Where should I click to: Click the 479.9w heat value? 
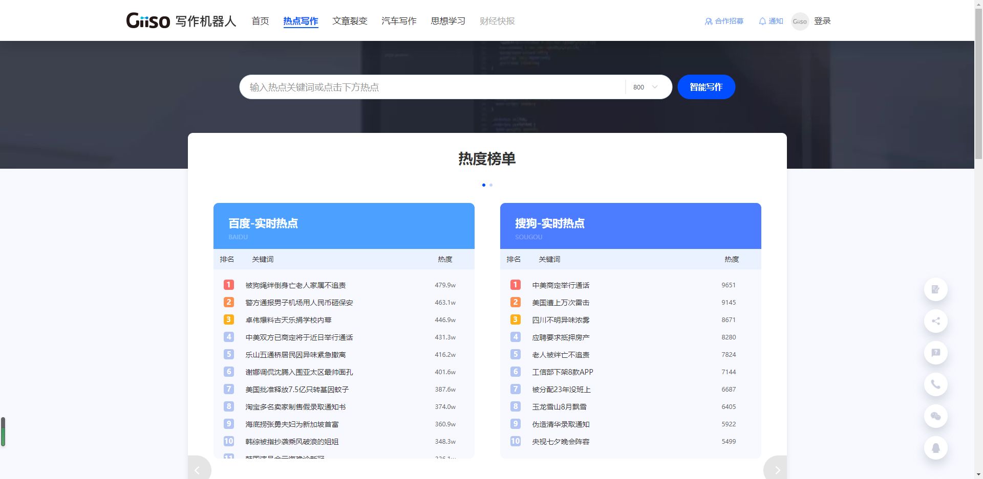pyautogui.click(x=445, y=285)
